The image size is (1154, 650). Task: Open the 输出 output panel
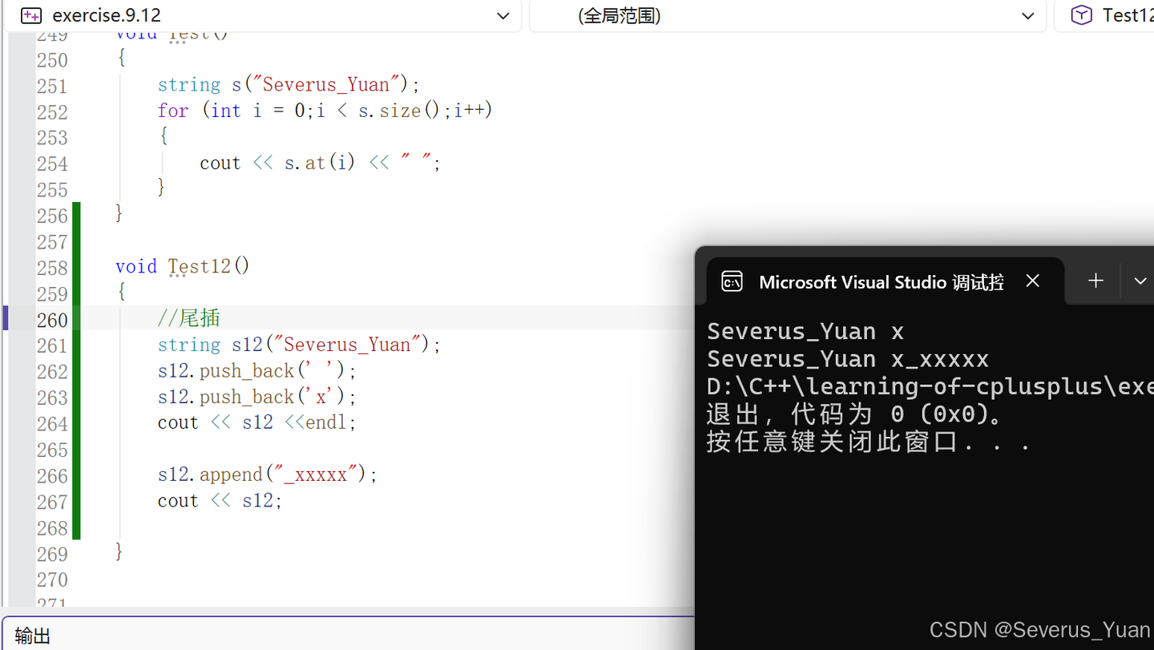tap(33, 636)
